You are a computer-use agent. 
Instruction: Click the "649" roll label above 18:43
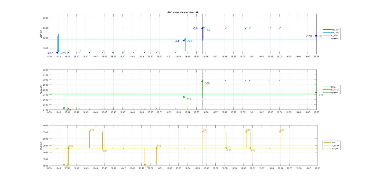pyautogui.click(x=92, y=130)
